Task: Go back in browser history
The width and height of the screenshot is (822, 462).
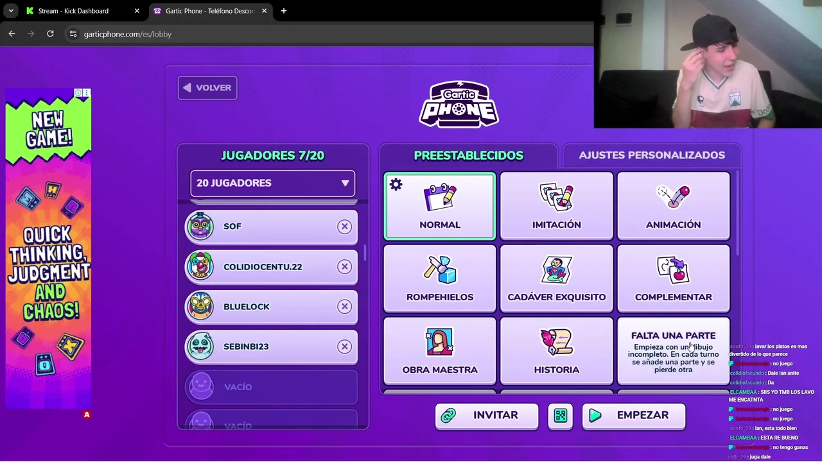Action: 12,34
